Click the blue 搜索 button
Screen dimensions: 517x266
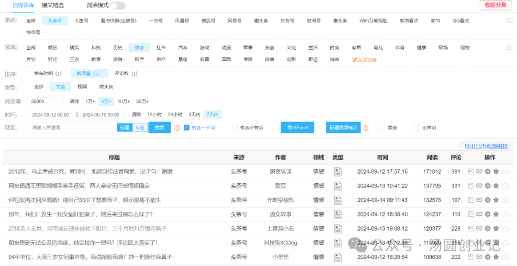click(159, 128)
